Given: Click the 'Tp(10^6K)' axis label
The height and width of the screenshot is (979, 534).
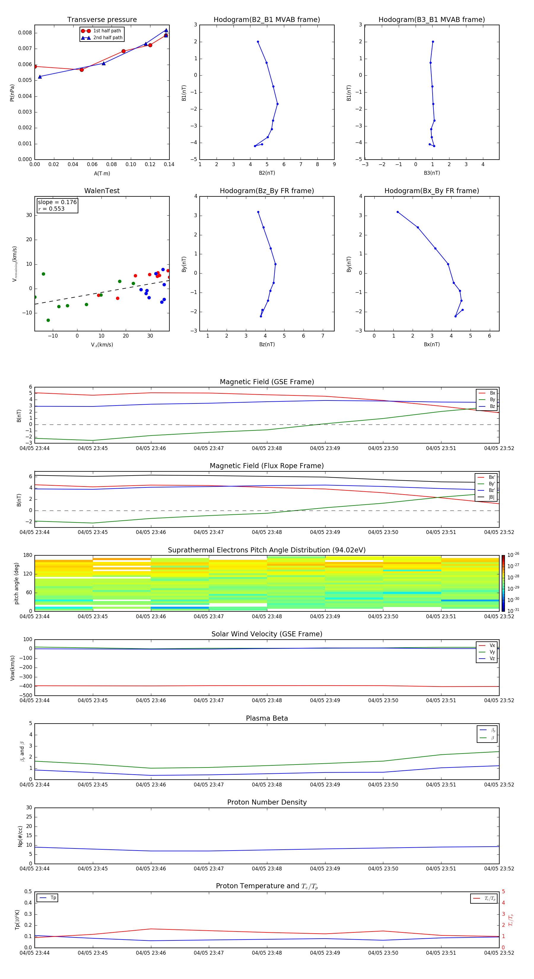Looking at the screenshot, I should tap(17, 920).
